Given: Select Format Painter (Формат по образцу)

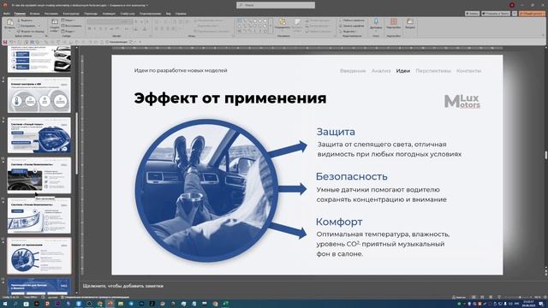Looking at the screenshot, I should (x=31, y=31).
